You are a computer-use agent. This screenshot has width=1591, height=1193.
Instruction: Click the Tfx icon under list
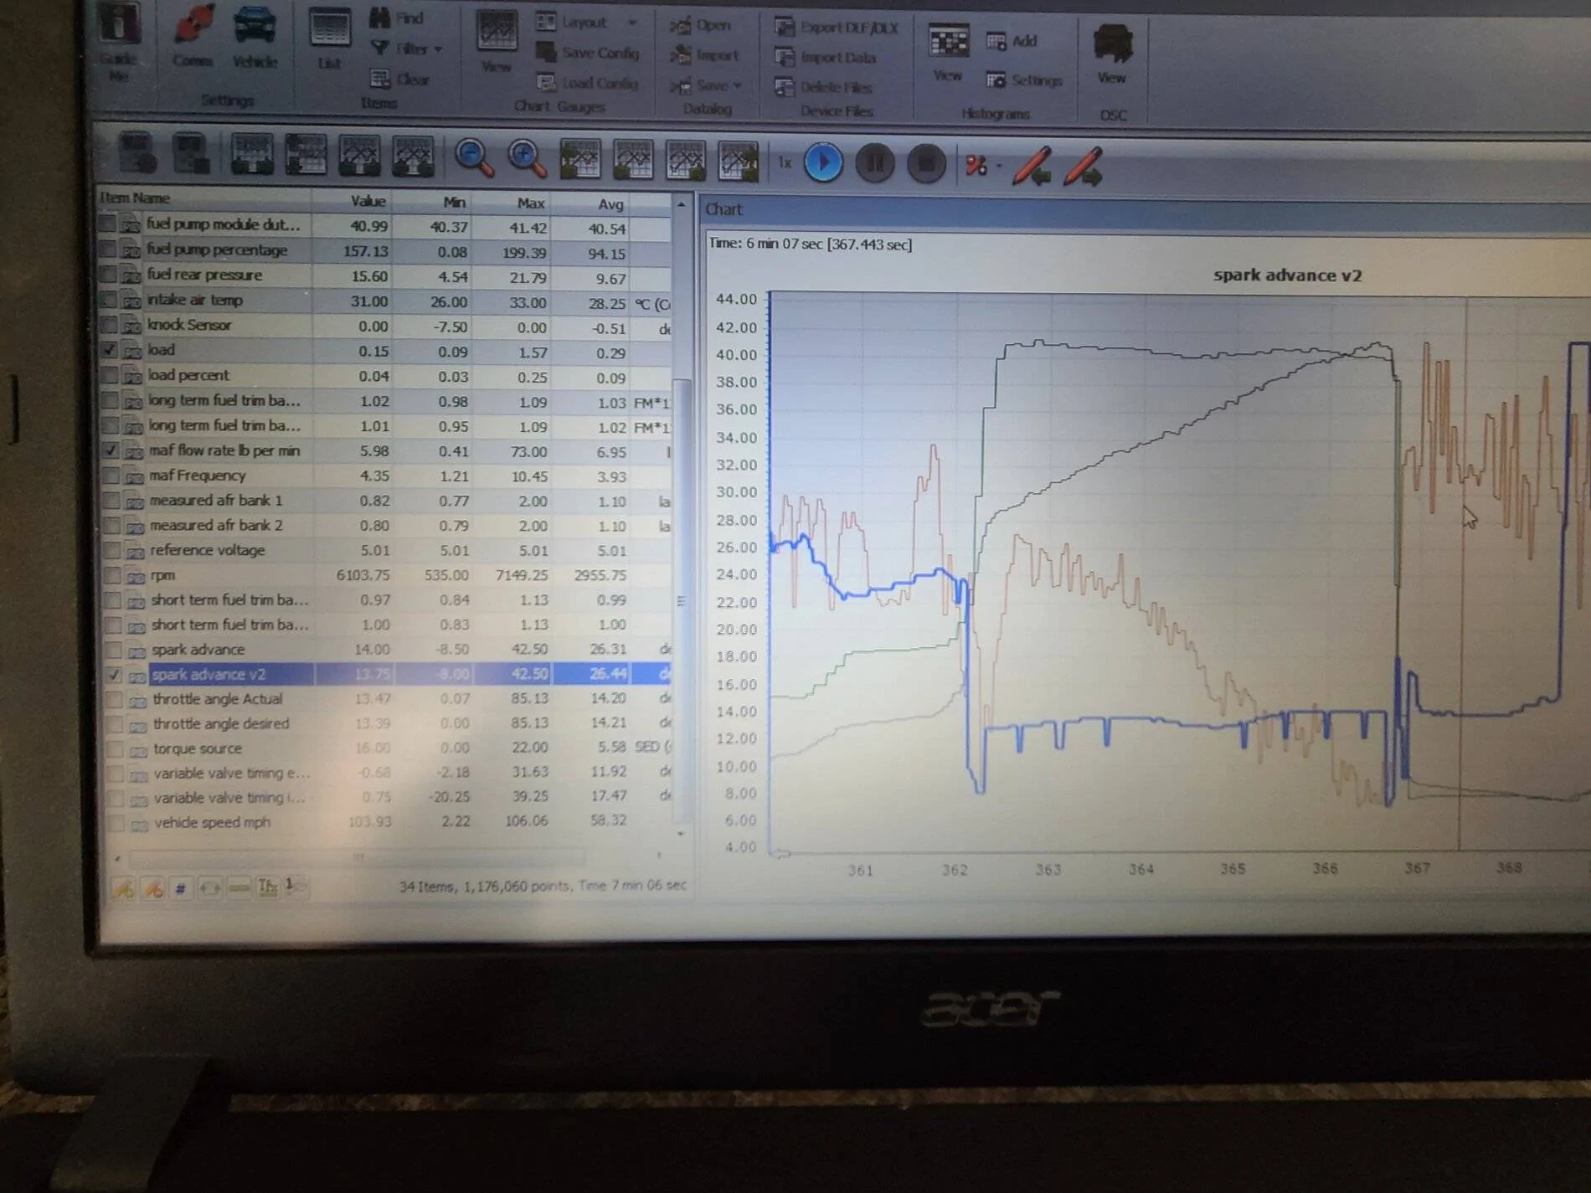click(267, 887)
